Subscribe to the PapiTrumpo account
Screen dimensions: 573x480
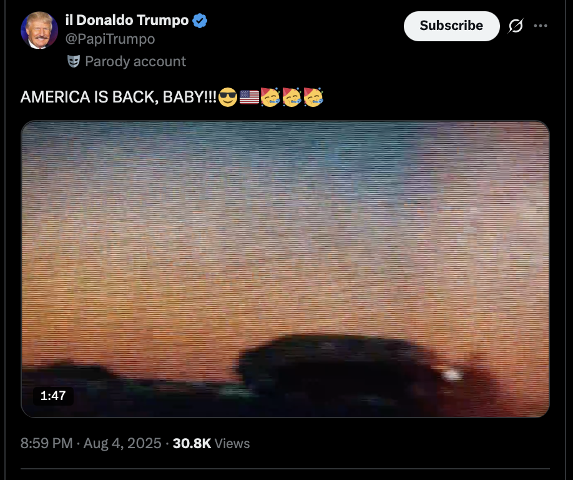point(451,26)
